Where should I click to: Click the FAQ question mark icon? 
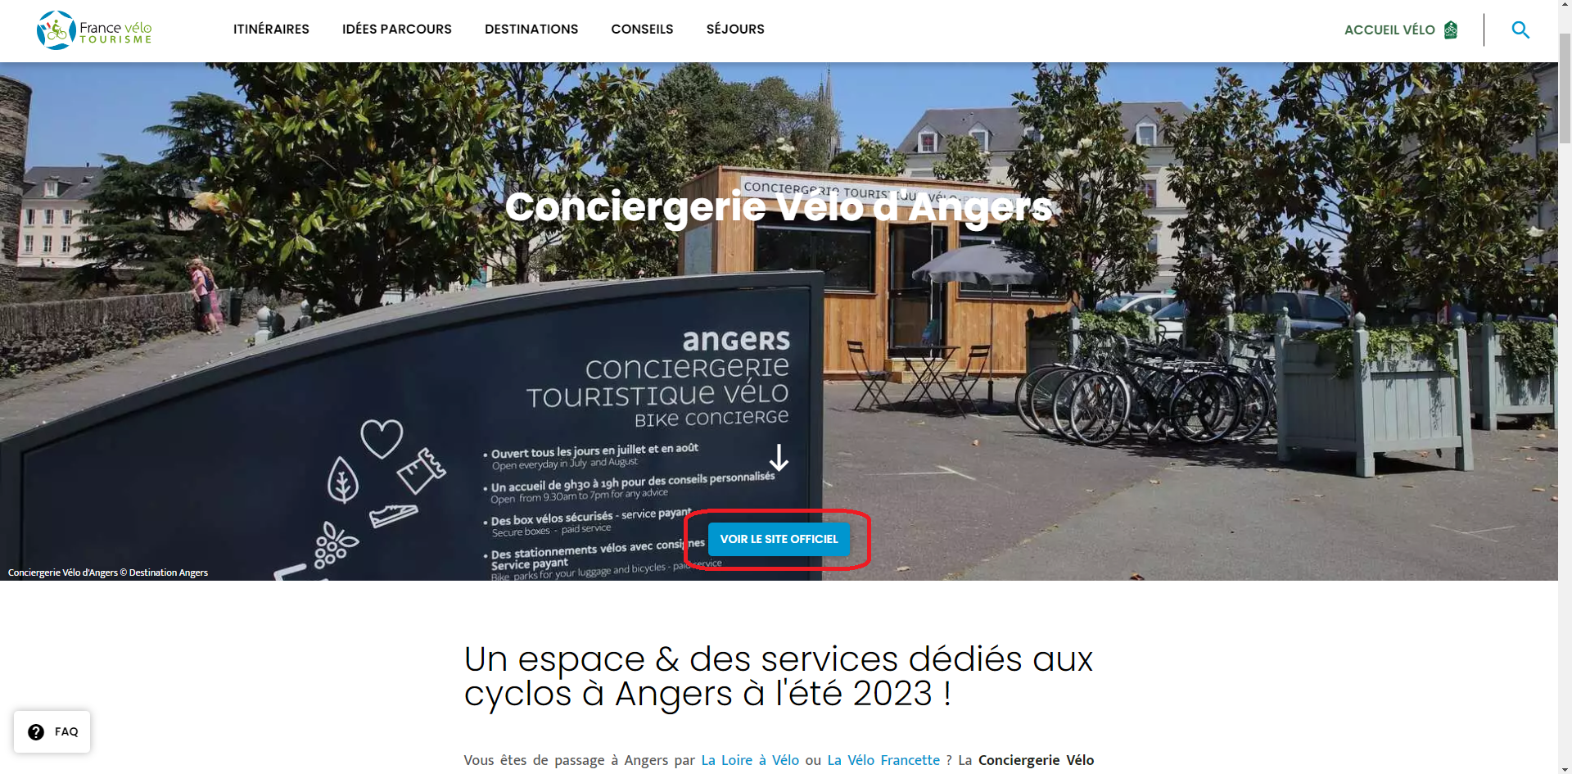(36, 732)
